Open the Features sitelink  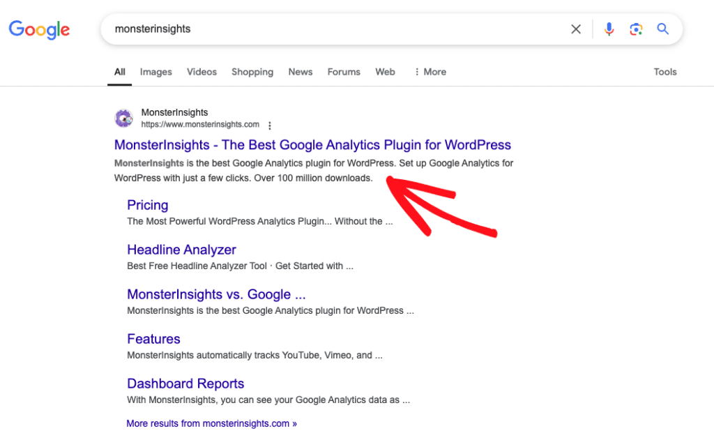(x=153, y=339)
